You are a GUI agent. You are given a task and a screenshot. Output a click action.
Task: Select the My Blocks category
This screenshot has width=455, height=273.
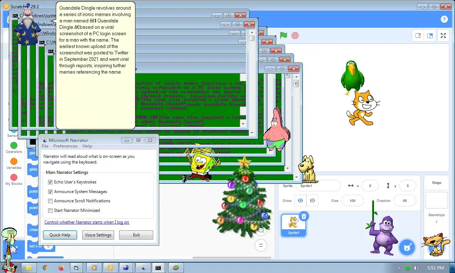point(14,180)
